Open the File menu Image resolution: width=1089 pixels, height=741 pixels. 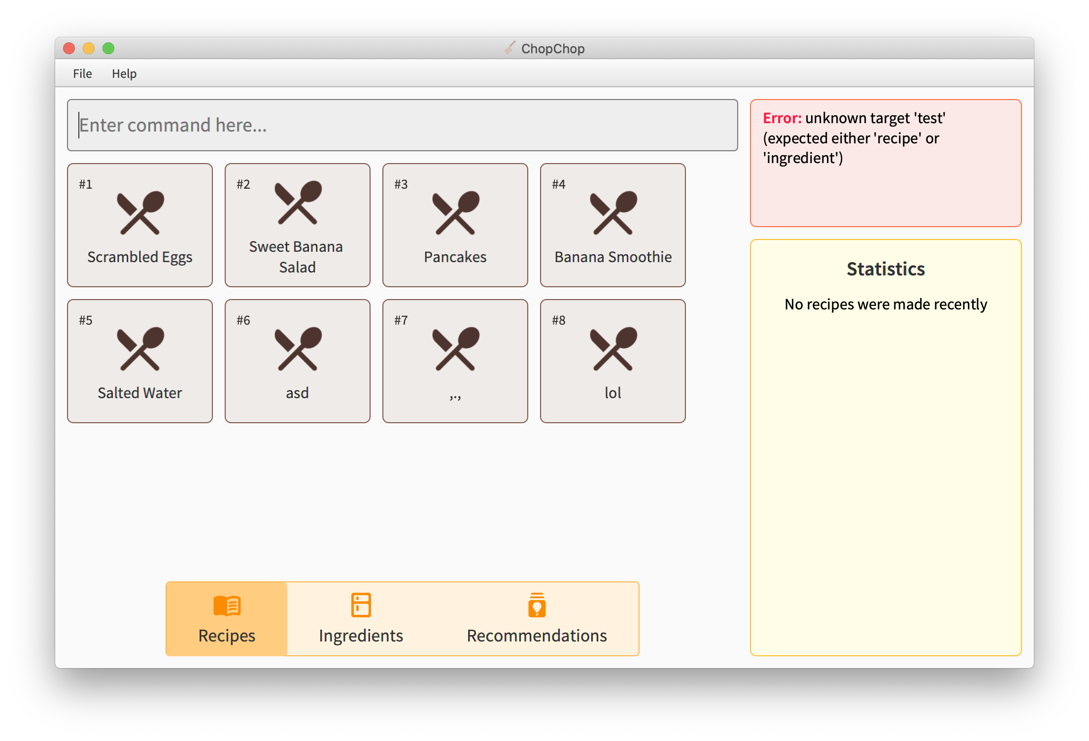coord(82,73)
